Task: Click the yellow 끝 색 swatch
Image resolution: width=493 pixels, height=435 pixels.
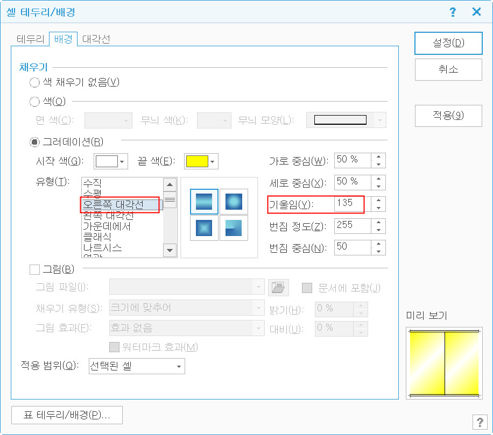Action: point(196,161)
